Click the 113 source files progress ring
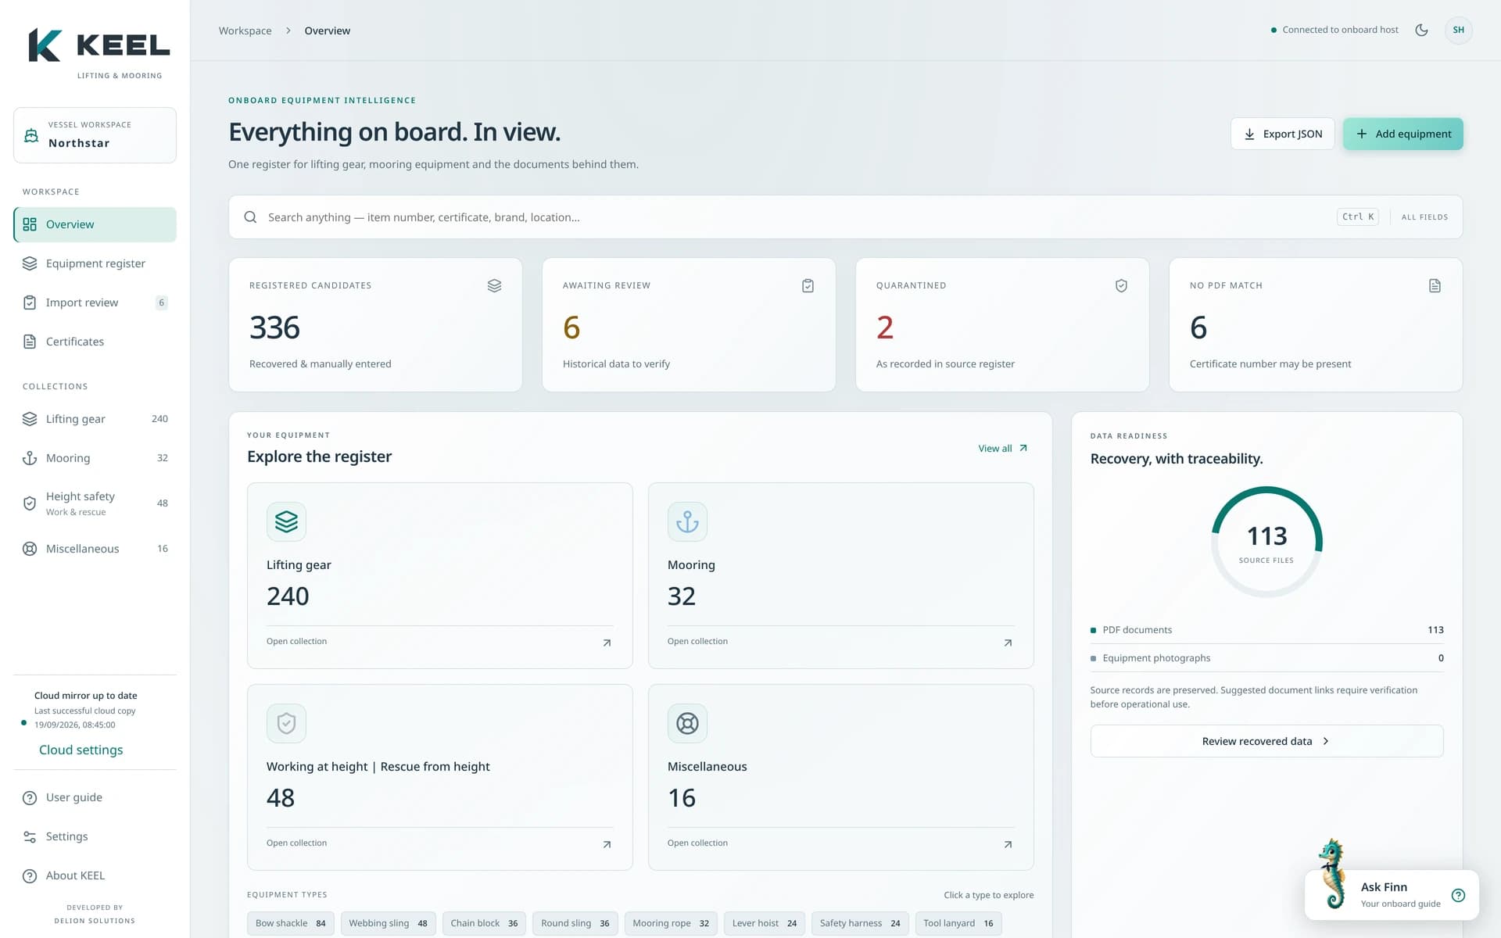 1266,542
